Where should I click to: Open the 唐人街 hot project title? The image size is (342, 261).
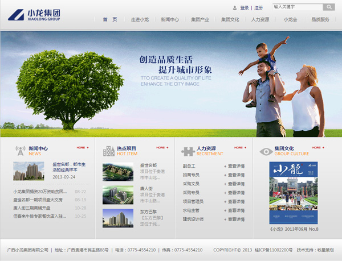pos(146,188)
